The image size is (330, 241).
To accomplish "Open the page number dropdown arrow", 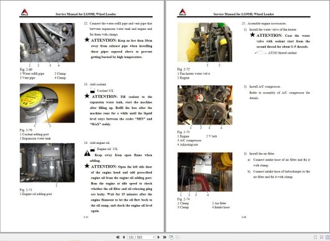I will coord(154,237).
